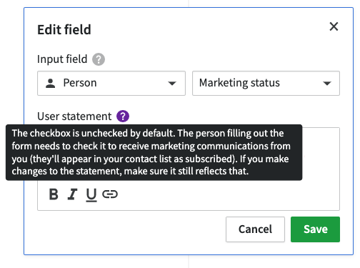360x268 pixels.
Task: Click the Input field label text
Action: point(62,59)
